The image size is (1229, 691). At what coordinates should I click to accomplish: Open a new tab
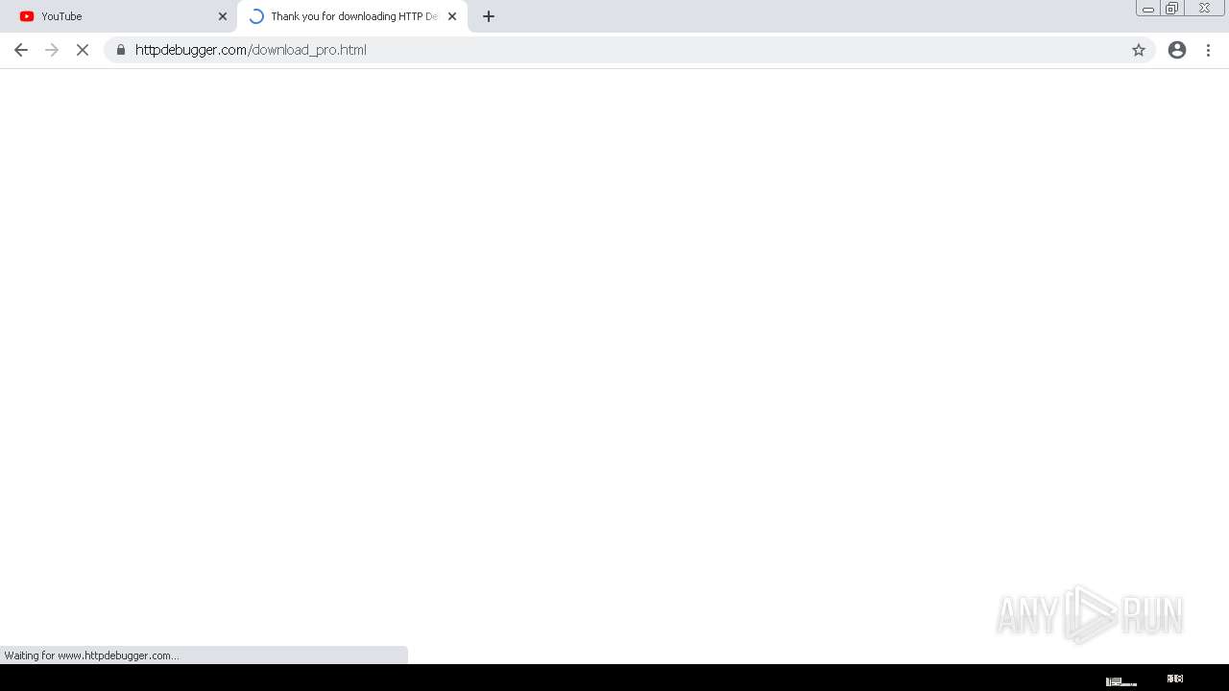pos(489,16)
